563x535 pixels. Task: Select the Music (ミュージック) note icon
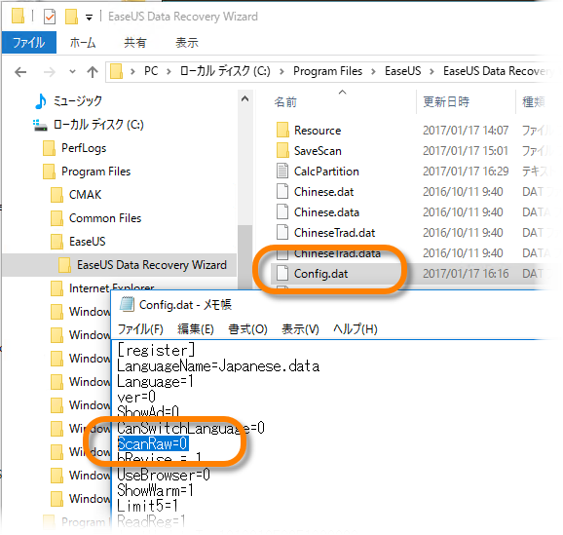(x=41, y=101)
